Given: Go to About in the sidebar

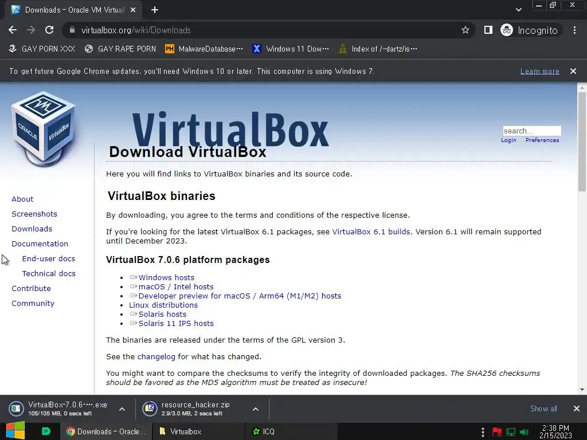Looking at the screenshot, I should point(22,199).
